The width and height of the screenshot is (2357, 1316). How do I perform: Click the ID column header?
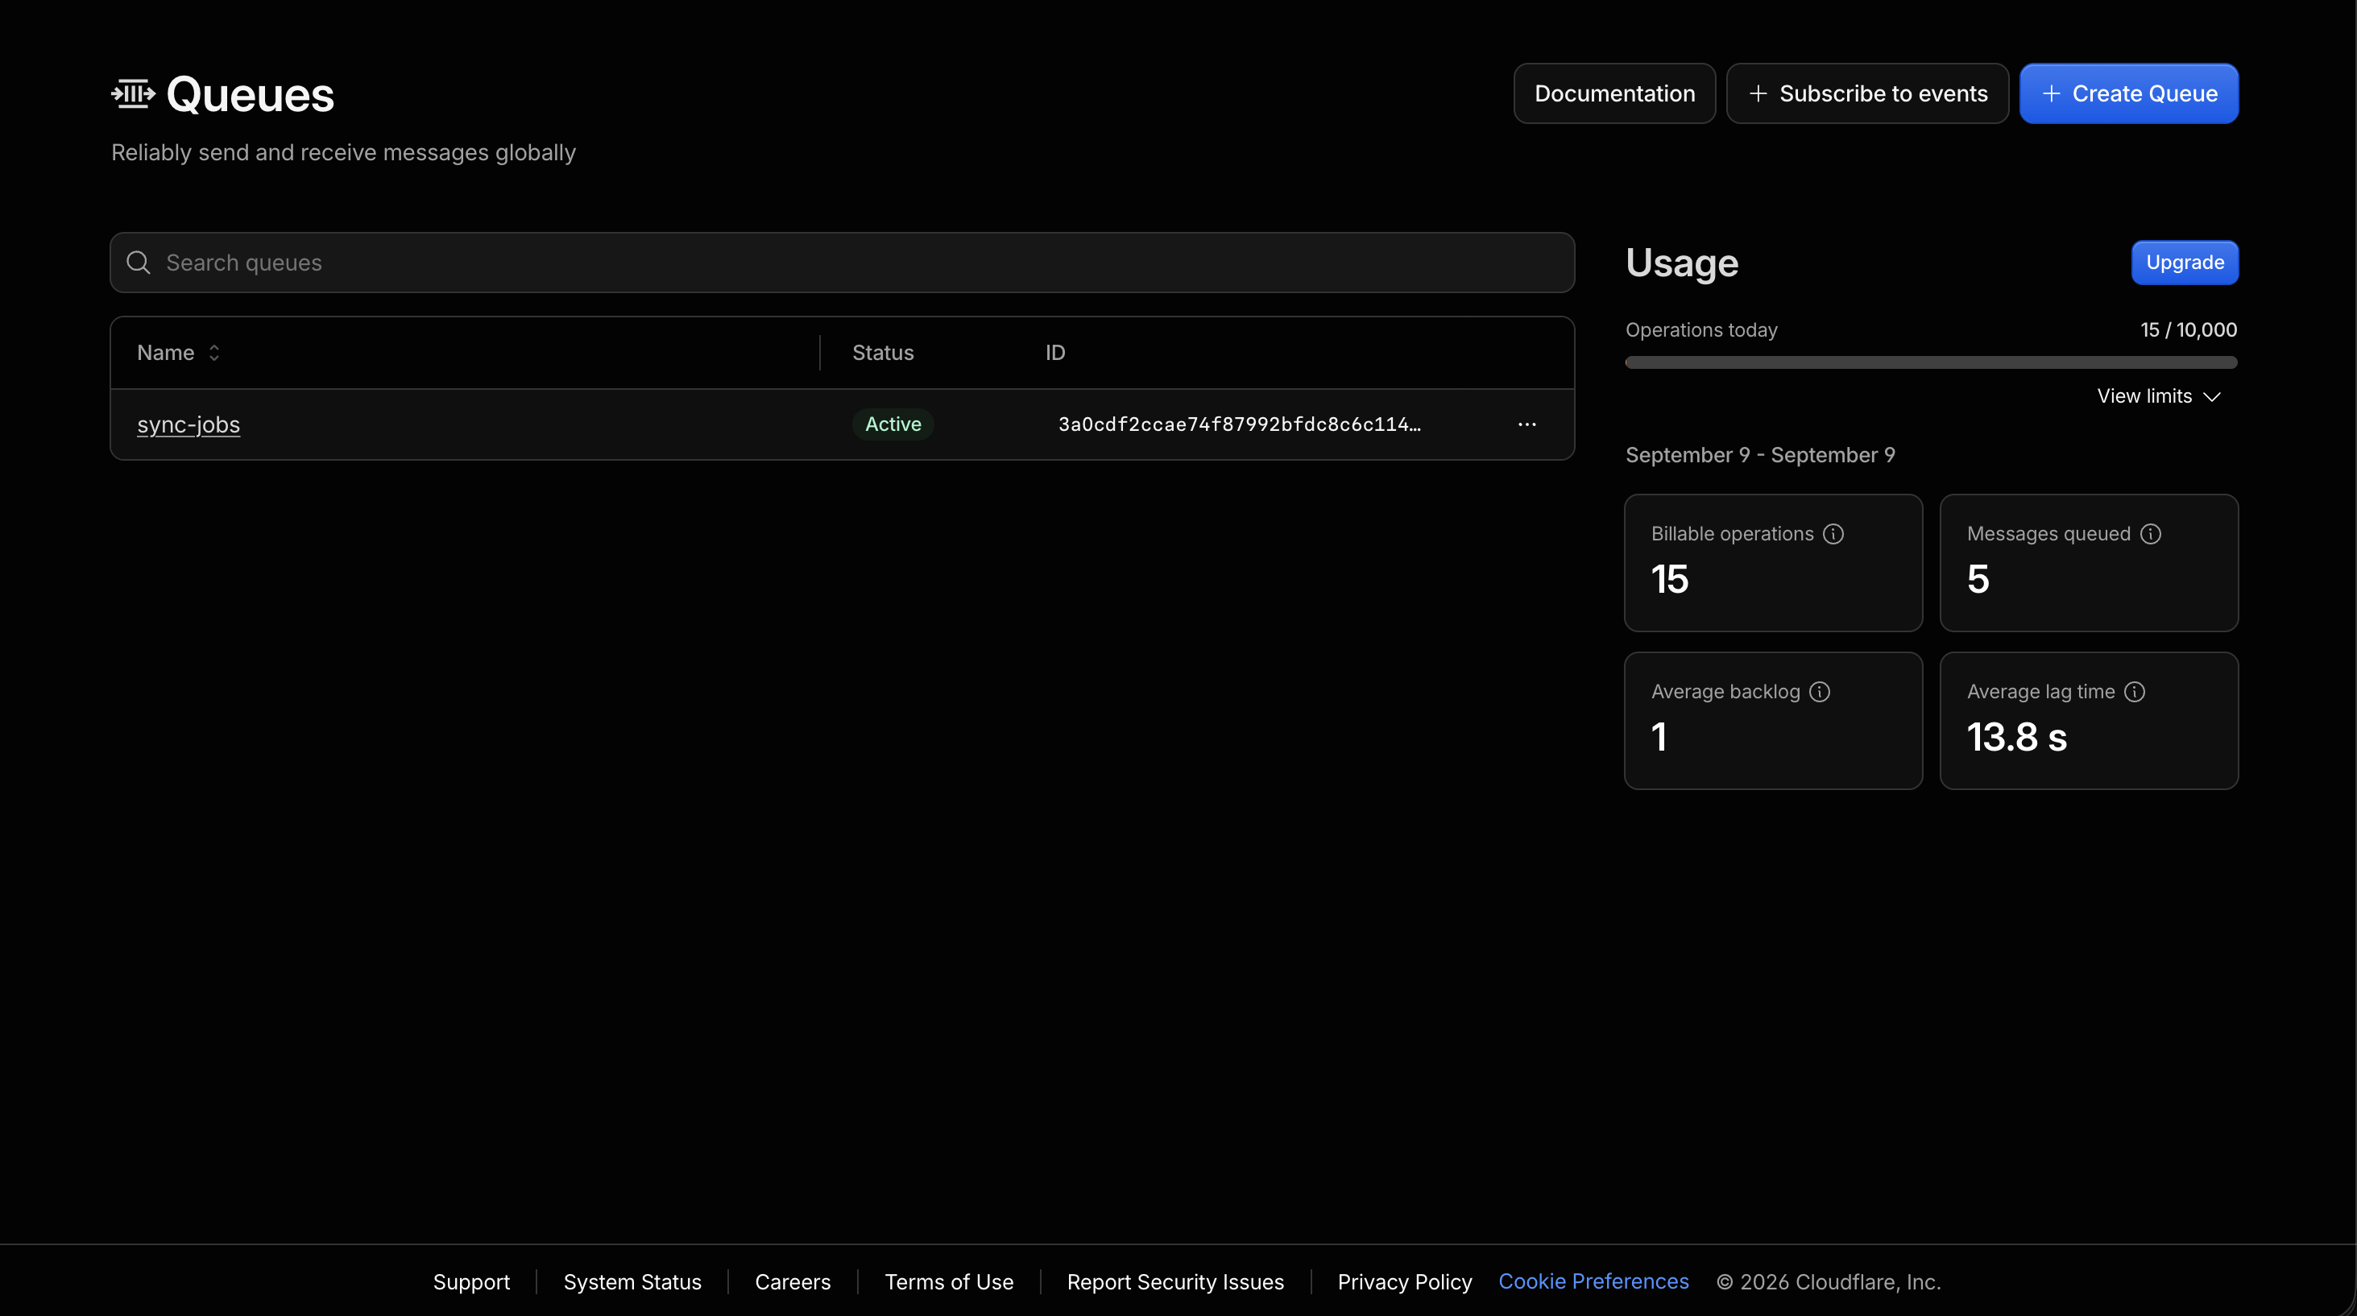(x=1055, y=353)
